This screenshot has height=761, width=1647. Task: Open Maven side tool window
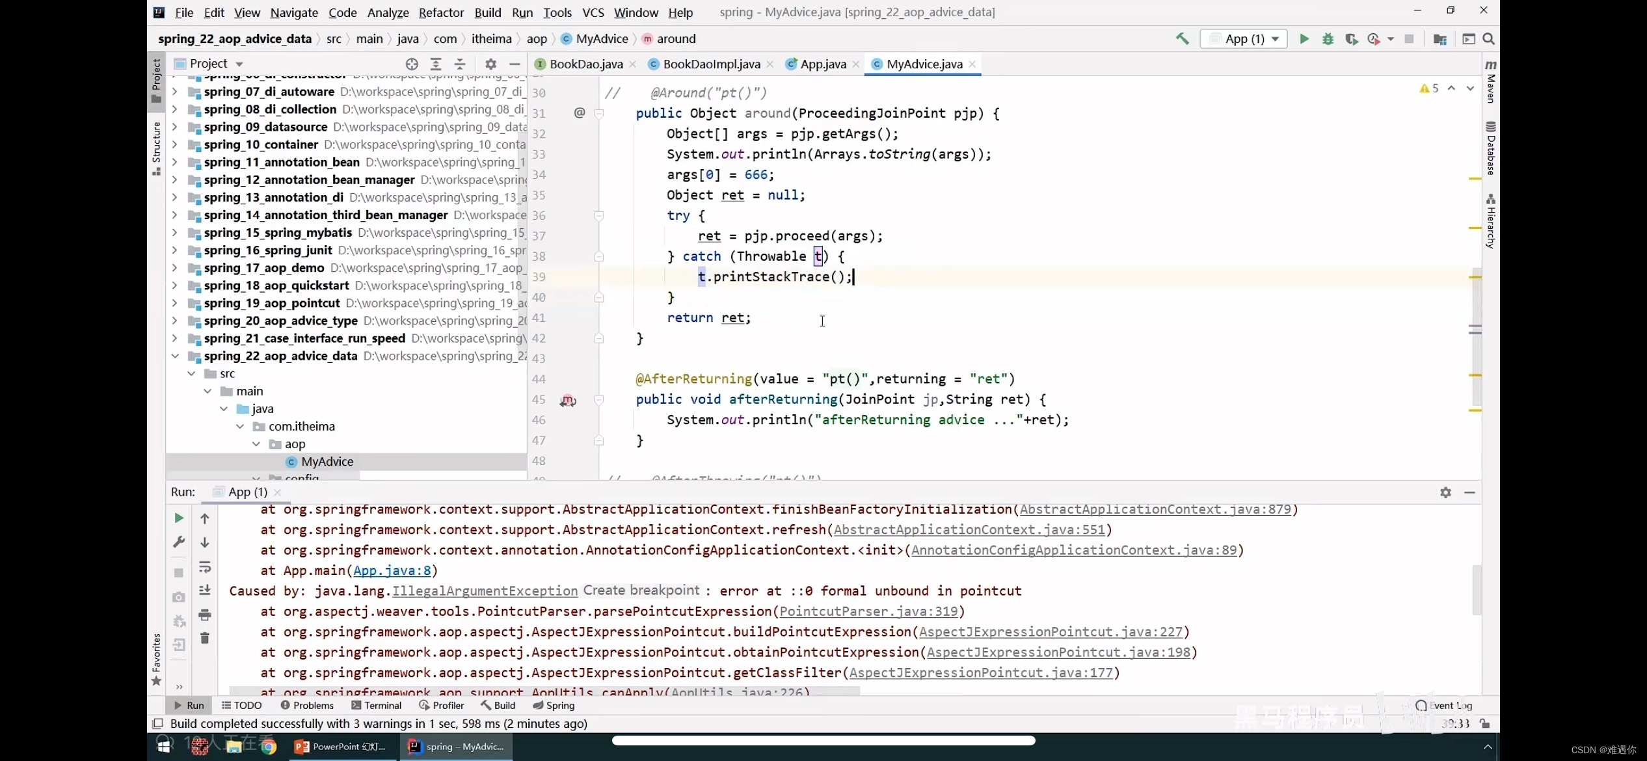(1490, 81)
